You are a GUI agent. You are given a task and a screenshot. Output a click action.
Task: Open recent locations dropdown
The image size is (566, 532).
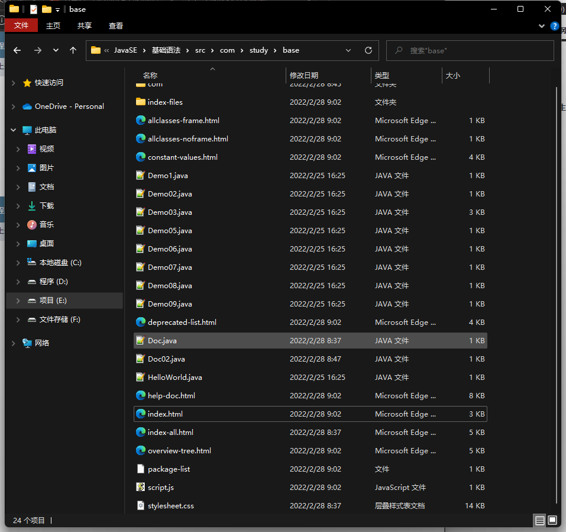56,50
